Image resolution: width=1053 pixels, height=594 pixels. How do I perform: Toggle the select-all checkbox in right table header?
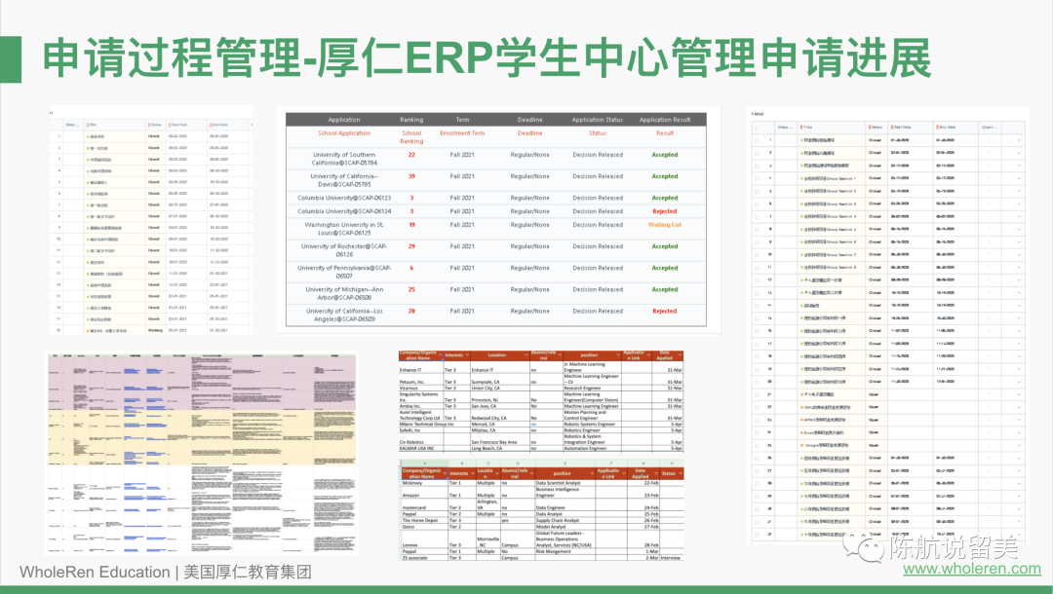tap(759, 128)
